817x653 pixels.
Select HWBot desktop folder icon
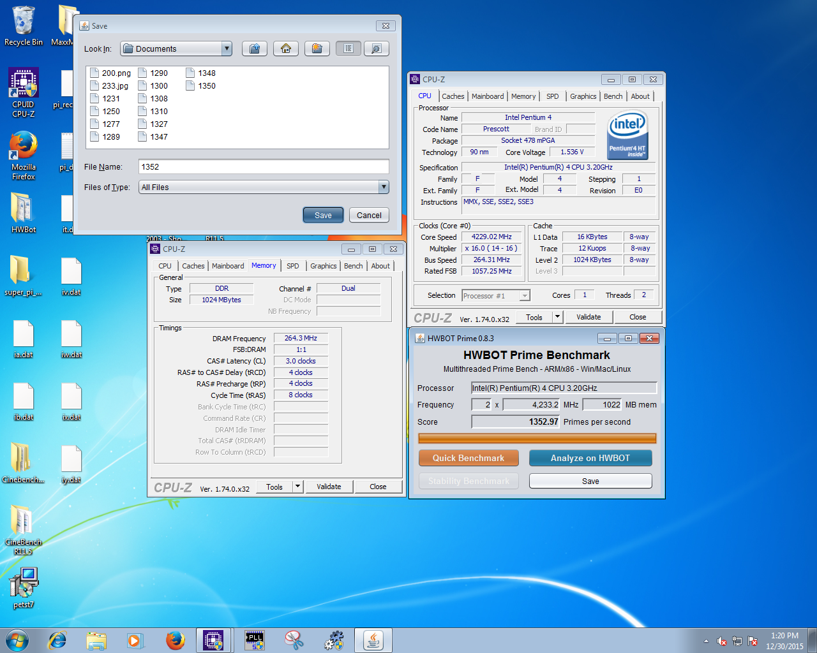pyautogui.click(x=24, y=213)
